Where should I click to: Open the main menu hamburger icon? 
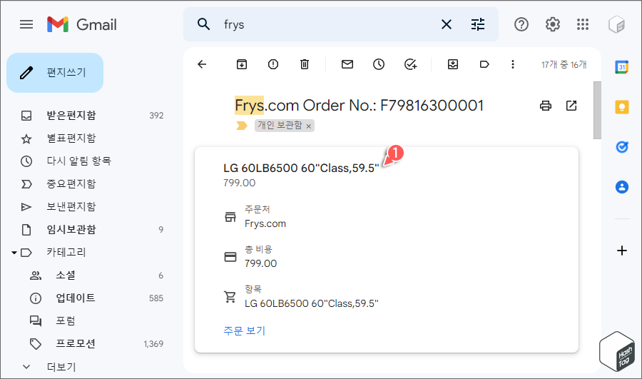(26, 24)
